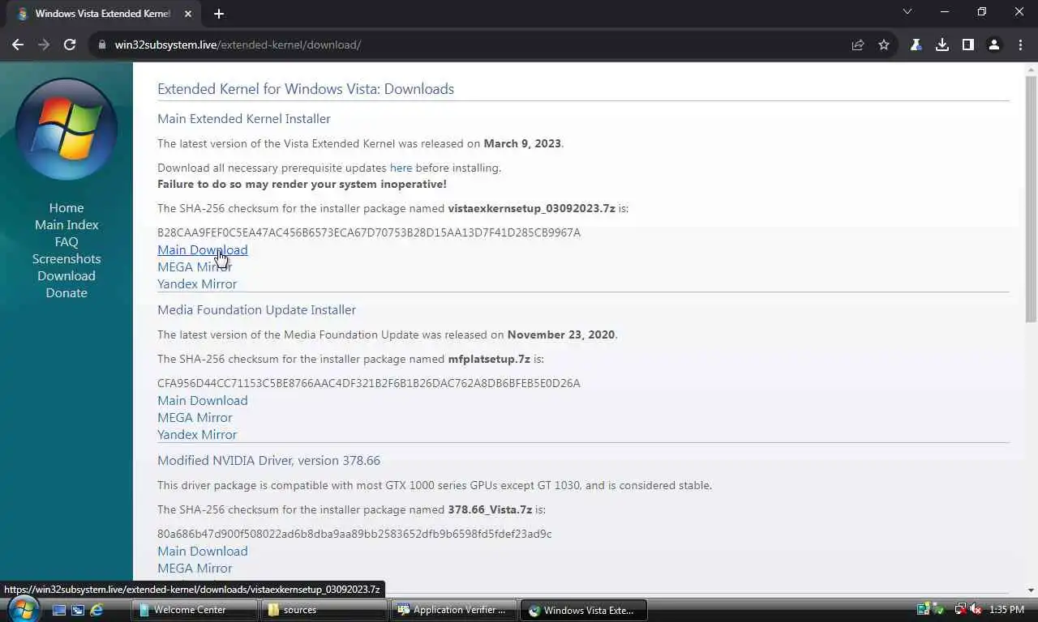Image resolution: width=1038 pixels, height=622 pixels.
Task: Share this page from the address bar
Action: point(858,45)
